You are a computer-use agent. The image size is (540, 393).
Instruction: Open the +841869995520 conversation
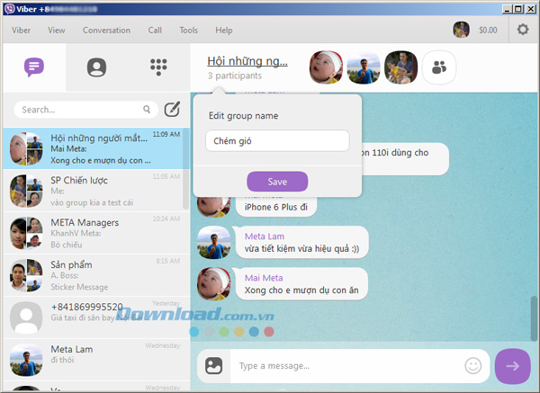click(96, 317)
